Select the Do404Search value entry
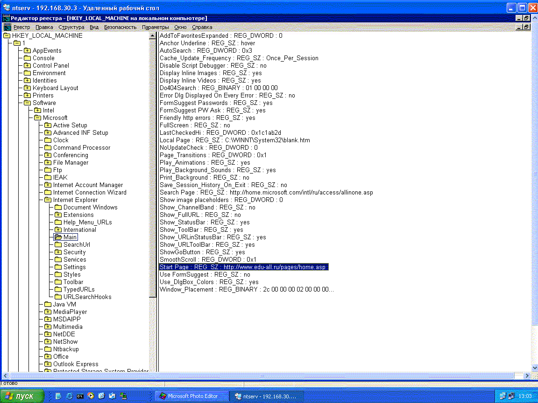The height and width of the screenshot is (403, 538). click(x=219, y=88)
